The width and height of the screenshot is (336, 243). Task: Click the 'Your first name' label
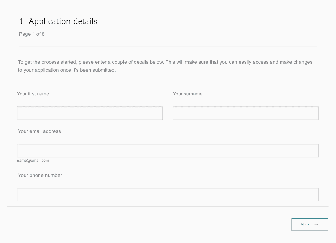[x=33, y=94]
